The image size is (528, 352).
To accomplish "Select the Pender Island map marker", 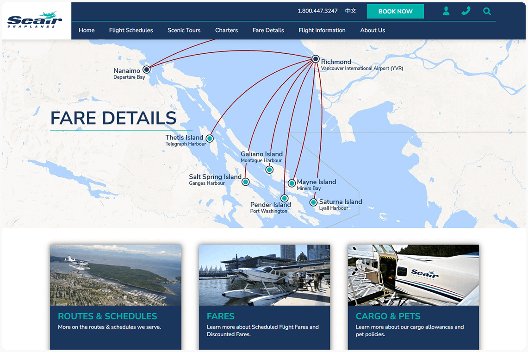I will 285,198.
